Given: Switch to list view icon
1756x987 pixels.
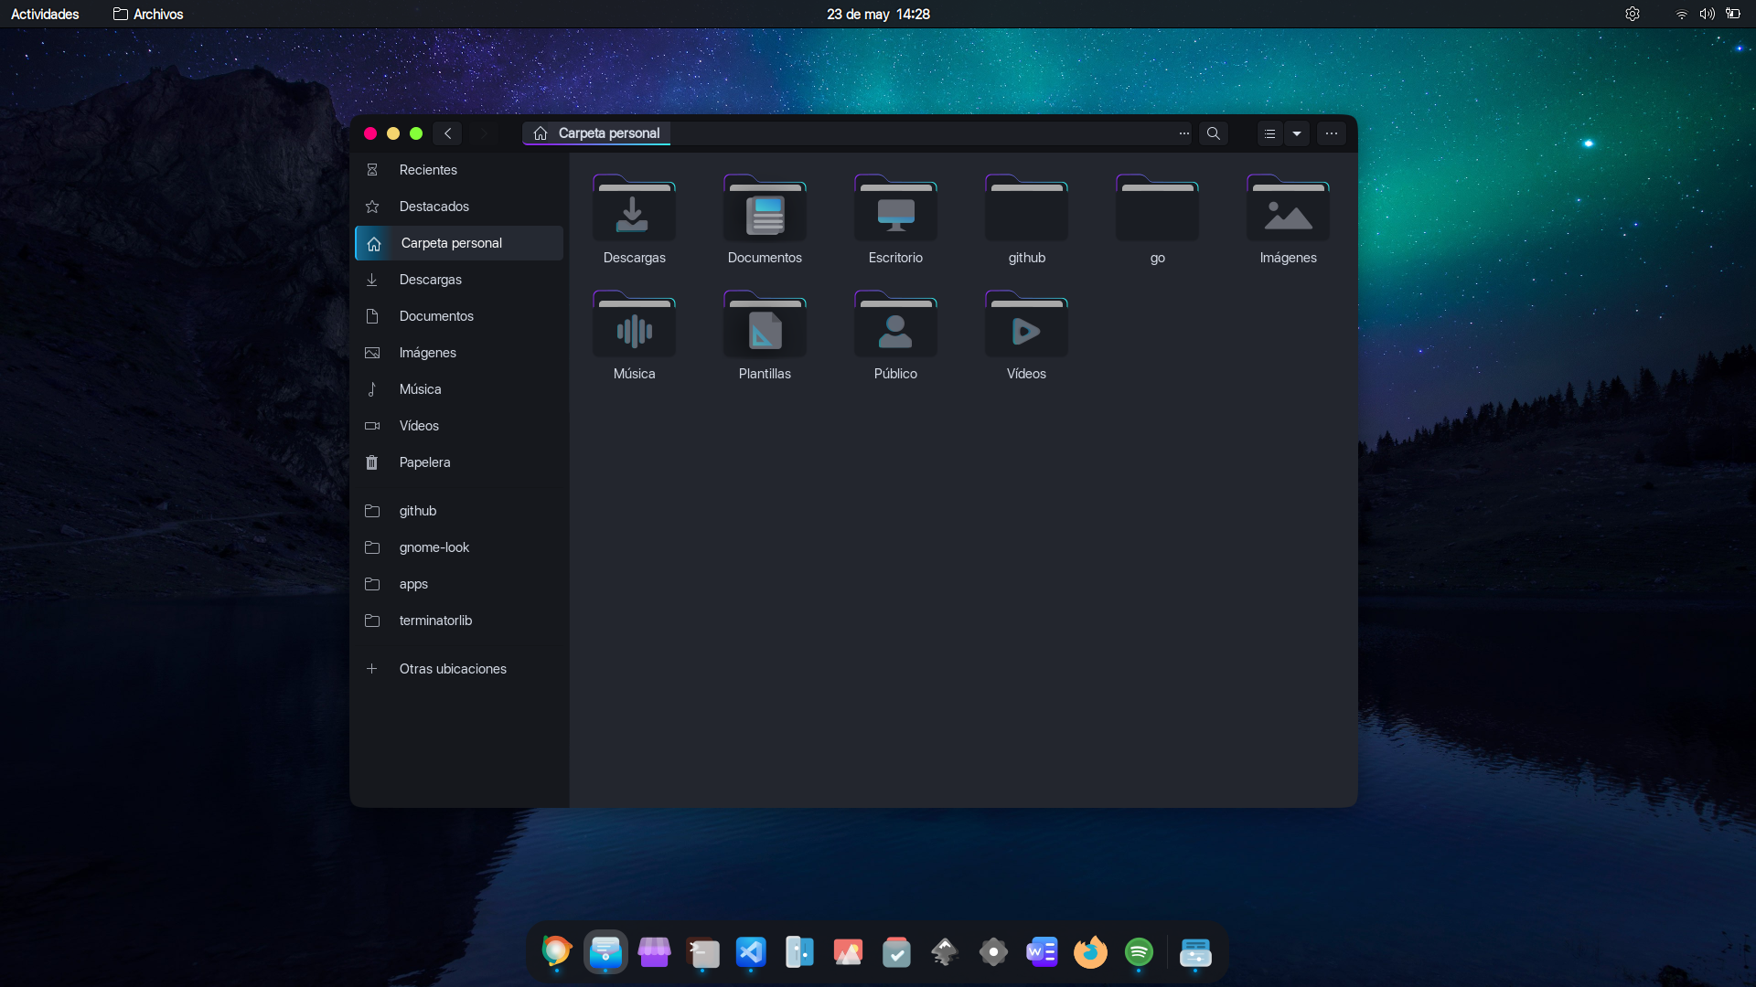Looking at the screenshot, I should (1269, 133).
